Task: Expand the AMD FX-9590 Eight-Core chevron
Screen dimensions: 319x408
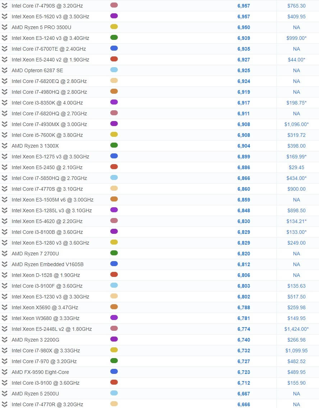Action: click(x=4, y=372)
